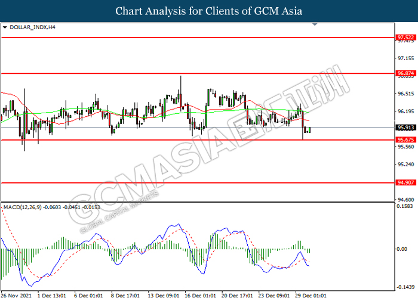Click the current price 95.913 label
Viewport: 418px width, 298px height.
pos(405,128)
